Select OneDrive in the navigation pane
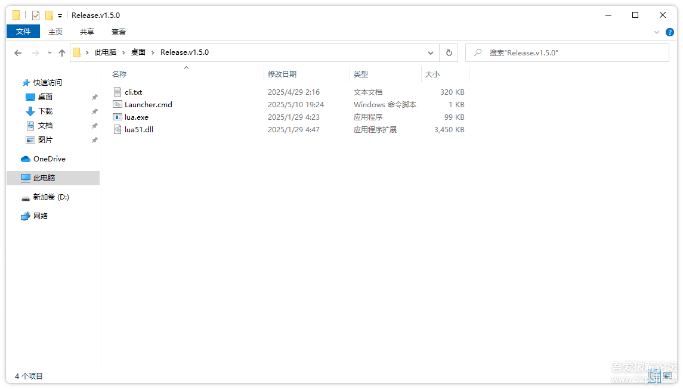683x389 pixels. 49,159
